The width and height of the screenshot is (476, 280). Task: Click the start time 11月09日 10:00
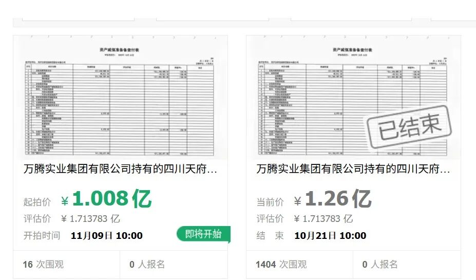[107, 236]
